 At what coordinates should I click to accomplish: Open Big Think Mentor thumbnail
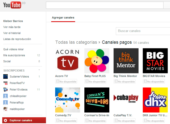click(x=126, y=61)
